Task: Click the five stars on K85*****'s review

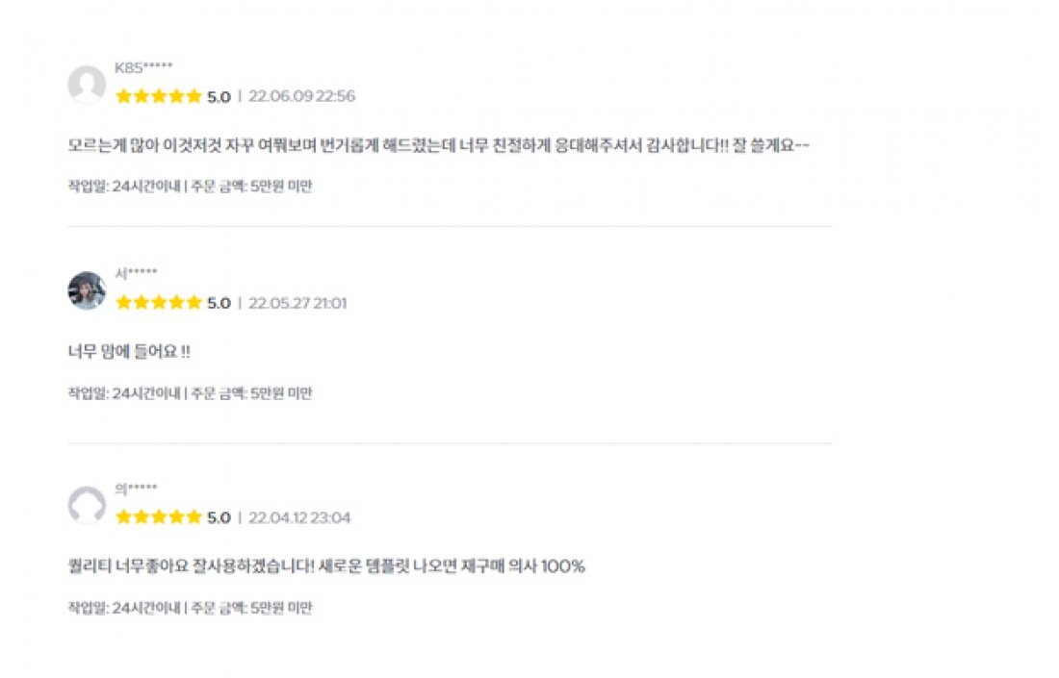Action: click(159, 96)
